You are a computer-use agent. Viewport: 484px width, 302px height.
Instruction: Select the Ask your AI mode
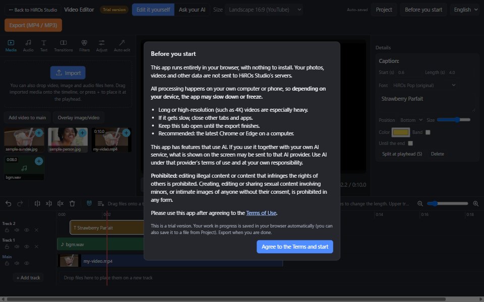click(192, 10)
